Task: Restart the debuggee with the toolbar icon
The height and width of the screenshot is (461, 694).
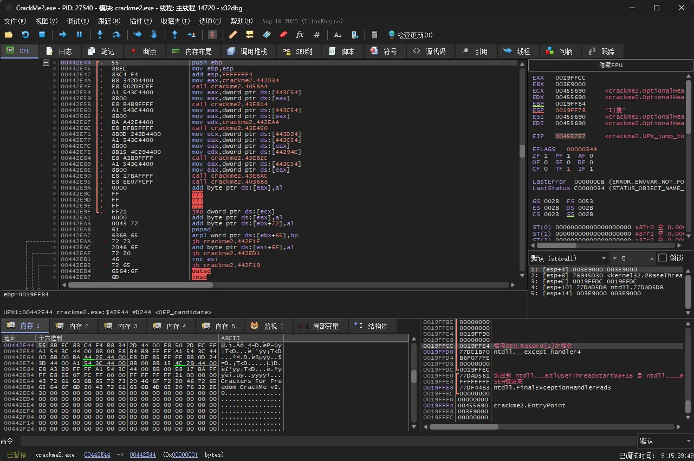Action: click(x=25, y=35)
